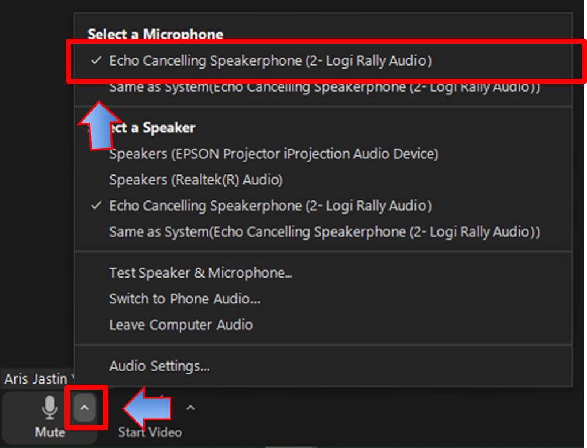Open Test Speaker & Microphone
The width and height of the screenshot is (587, 448).
pos(201,272)
